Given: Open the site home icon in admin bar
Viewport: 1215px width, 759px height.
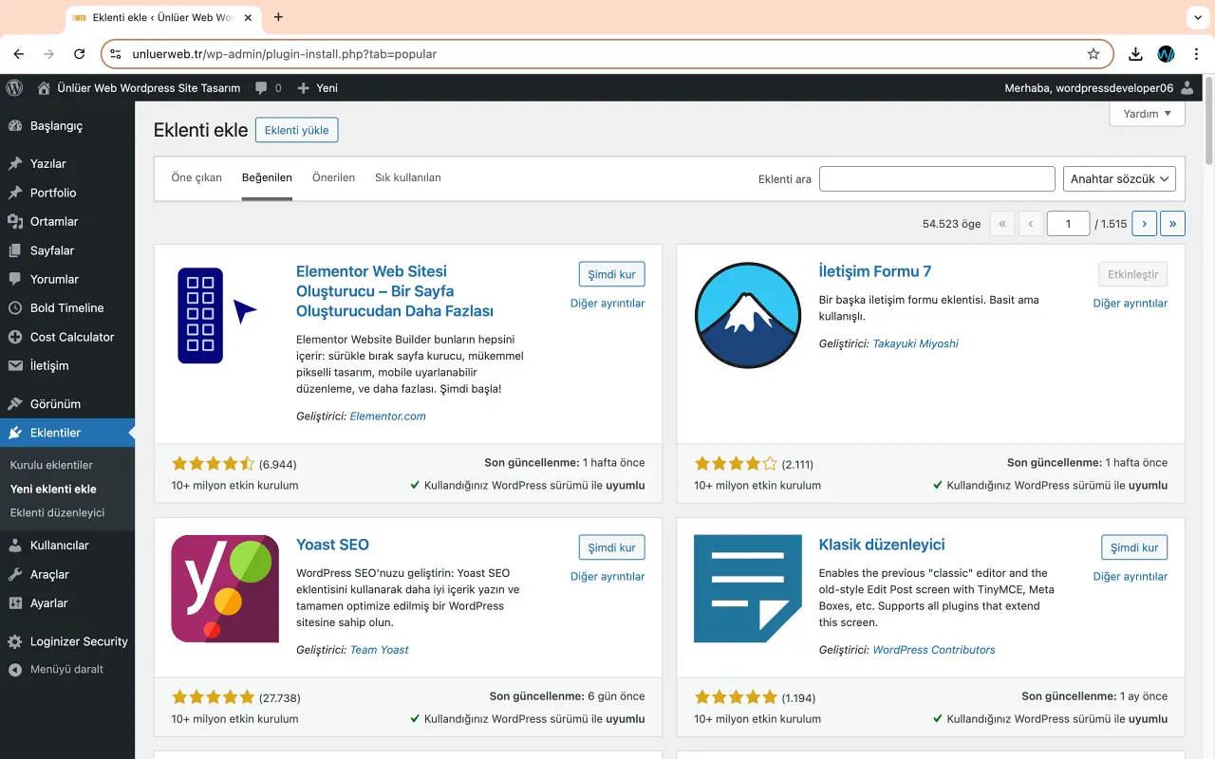Looking at the screenshot, I should click(x=44, y=87).
